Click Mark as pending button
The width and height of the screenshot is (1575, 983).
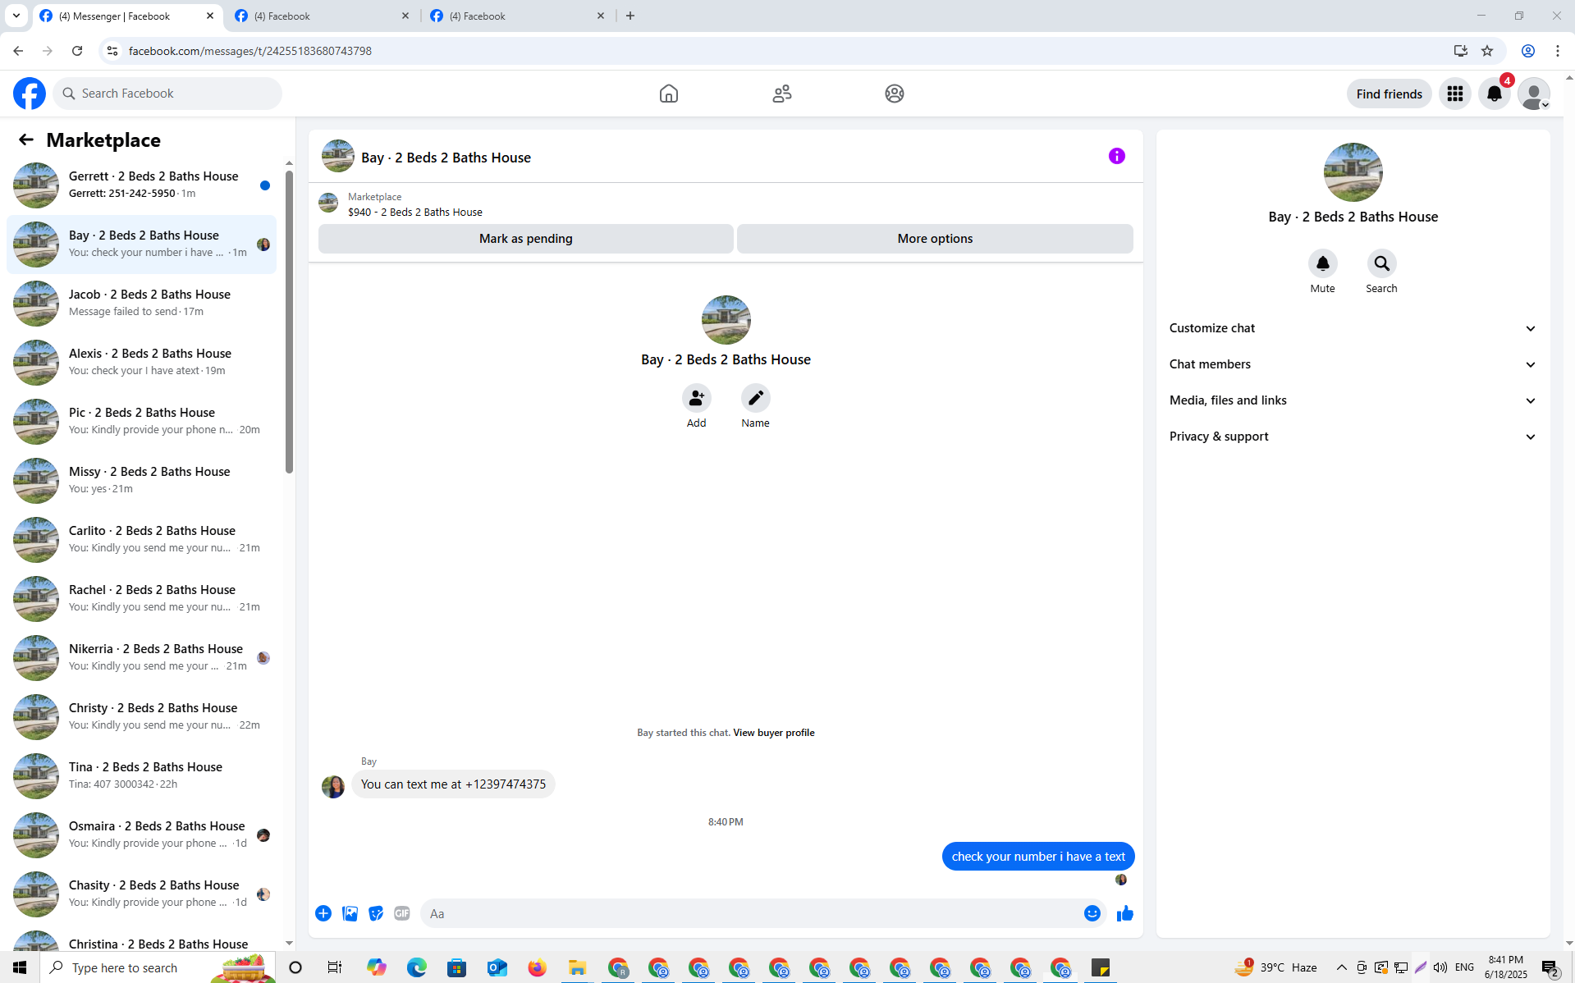pos(525,239)
